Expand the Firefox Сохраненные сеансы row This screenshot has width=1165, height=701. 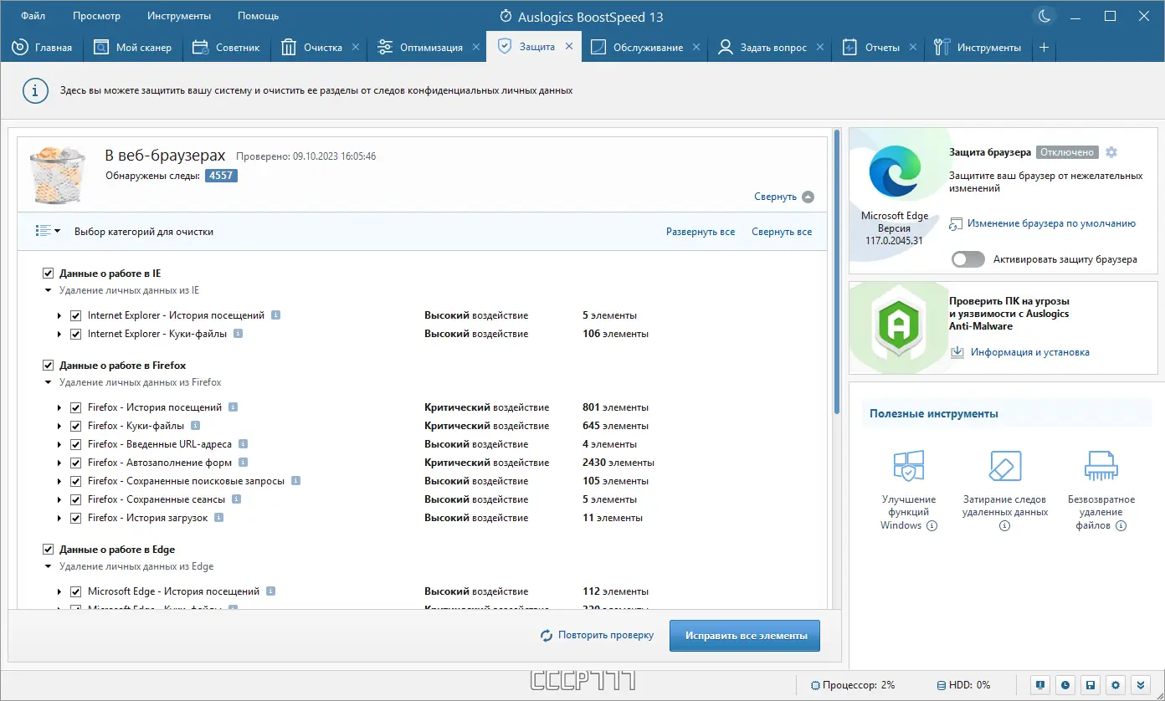59,499
